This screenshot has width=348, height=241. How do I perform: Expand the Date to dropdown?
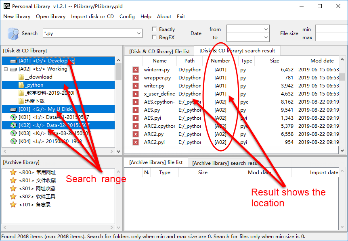(x=266, y=37)
